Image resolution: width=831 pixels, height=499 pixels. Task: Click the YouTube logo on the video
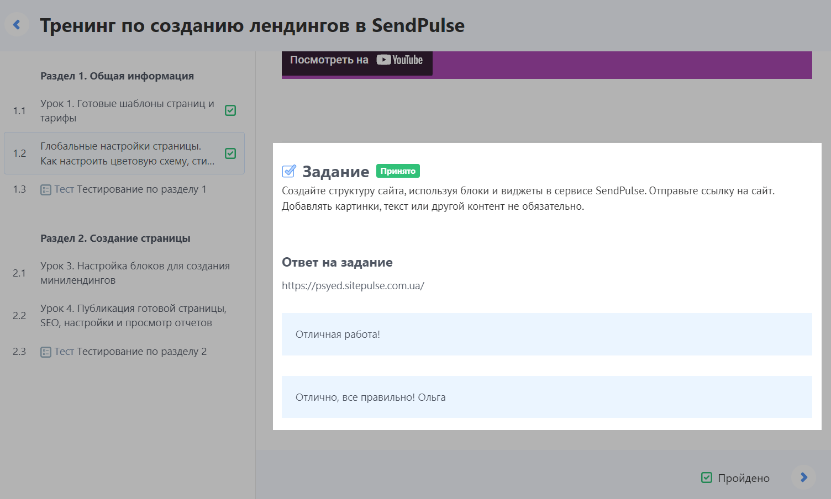pos(399,60)
